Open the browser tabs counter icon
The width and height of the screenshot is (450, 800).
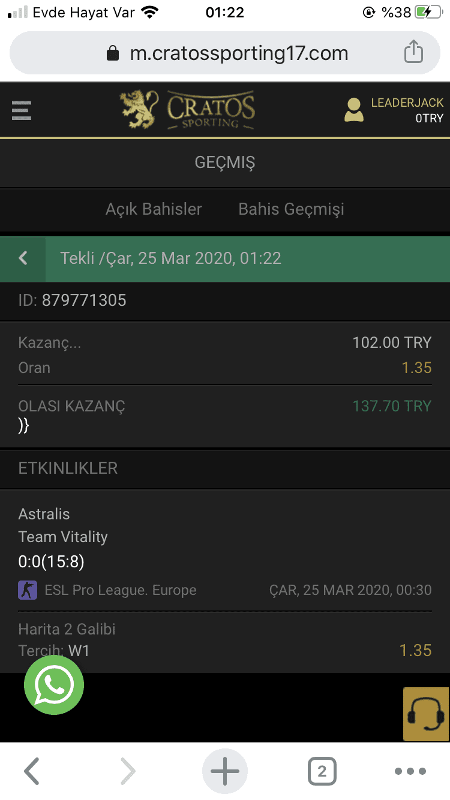[x=322, y=771]
